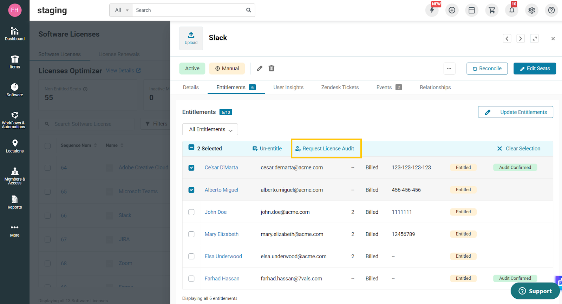Open Reports in the sidebar
This screenshot has height=304, width=562.
point(15,202)
